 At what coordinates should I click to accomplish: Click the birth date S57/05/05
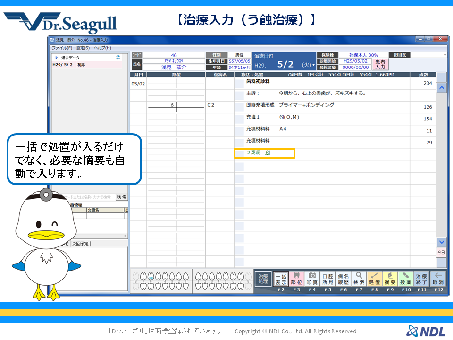pos(239,61)
